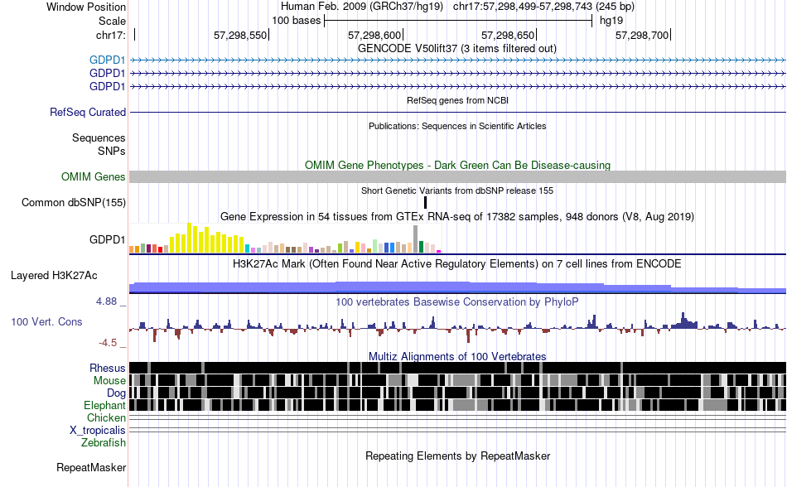
Task: Click the Mouse species label
Action: (x=109, y=381)
